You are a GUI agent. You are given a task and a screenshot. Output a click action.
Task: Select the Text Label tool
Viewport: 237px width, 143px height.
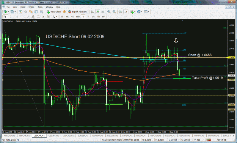click(49, 17)
